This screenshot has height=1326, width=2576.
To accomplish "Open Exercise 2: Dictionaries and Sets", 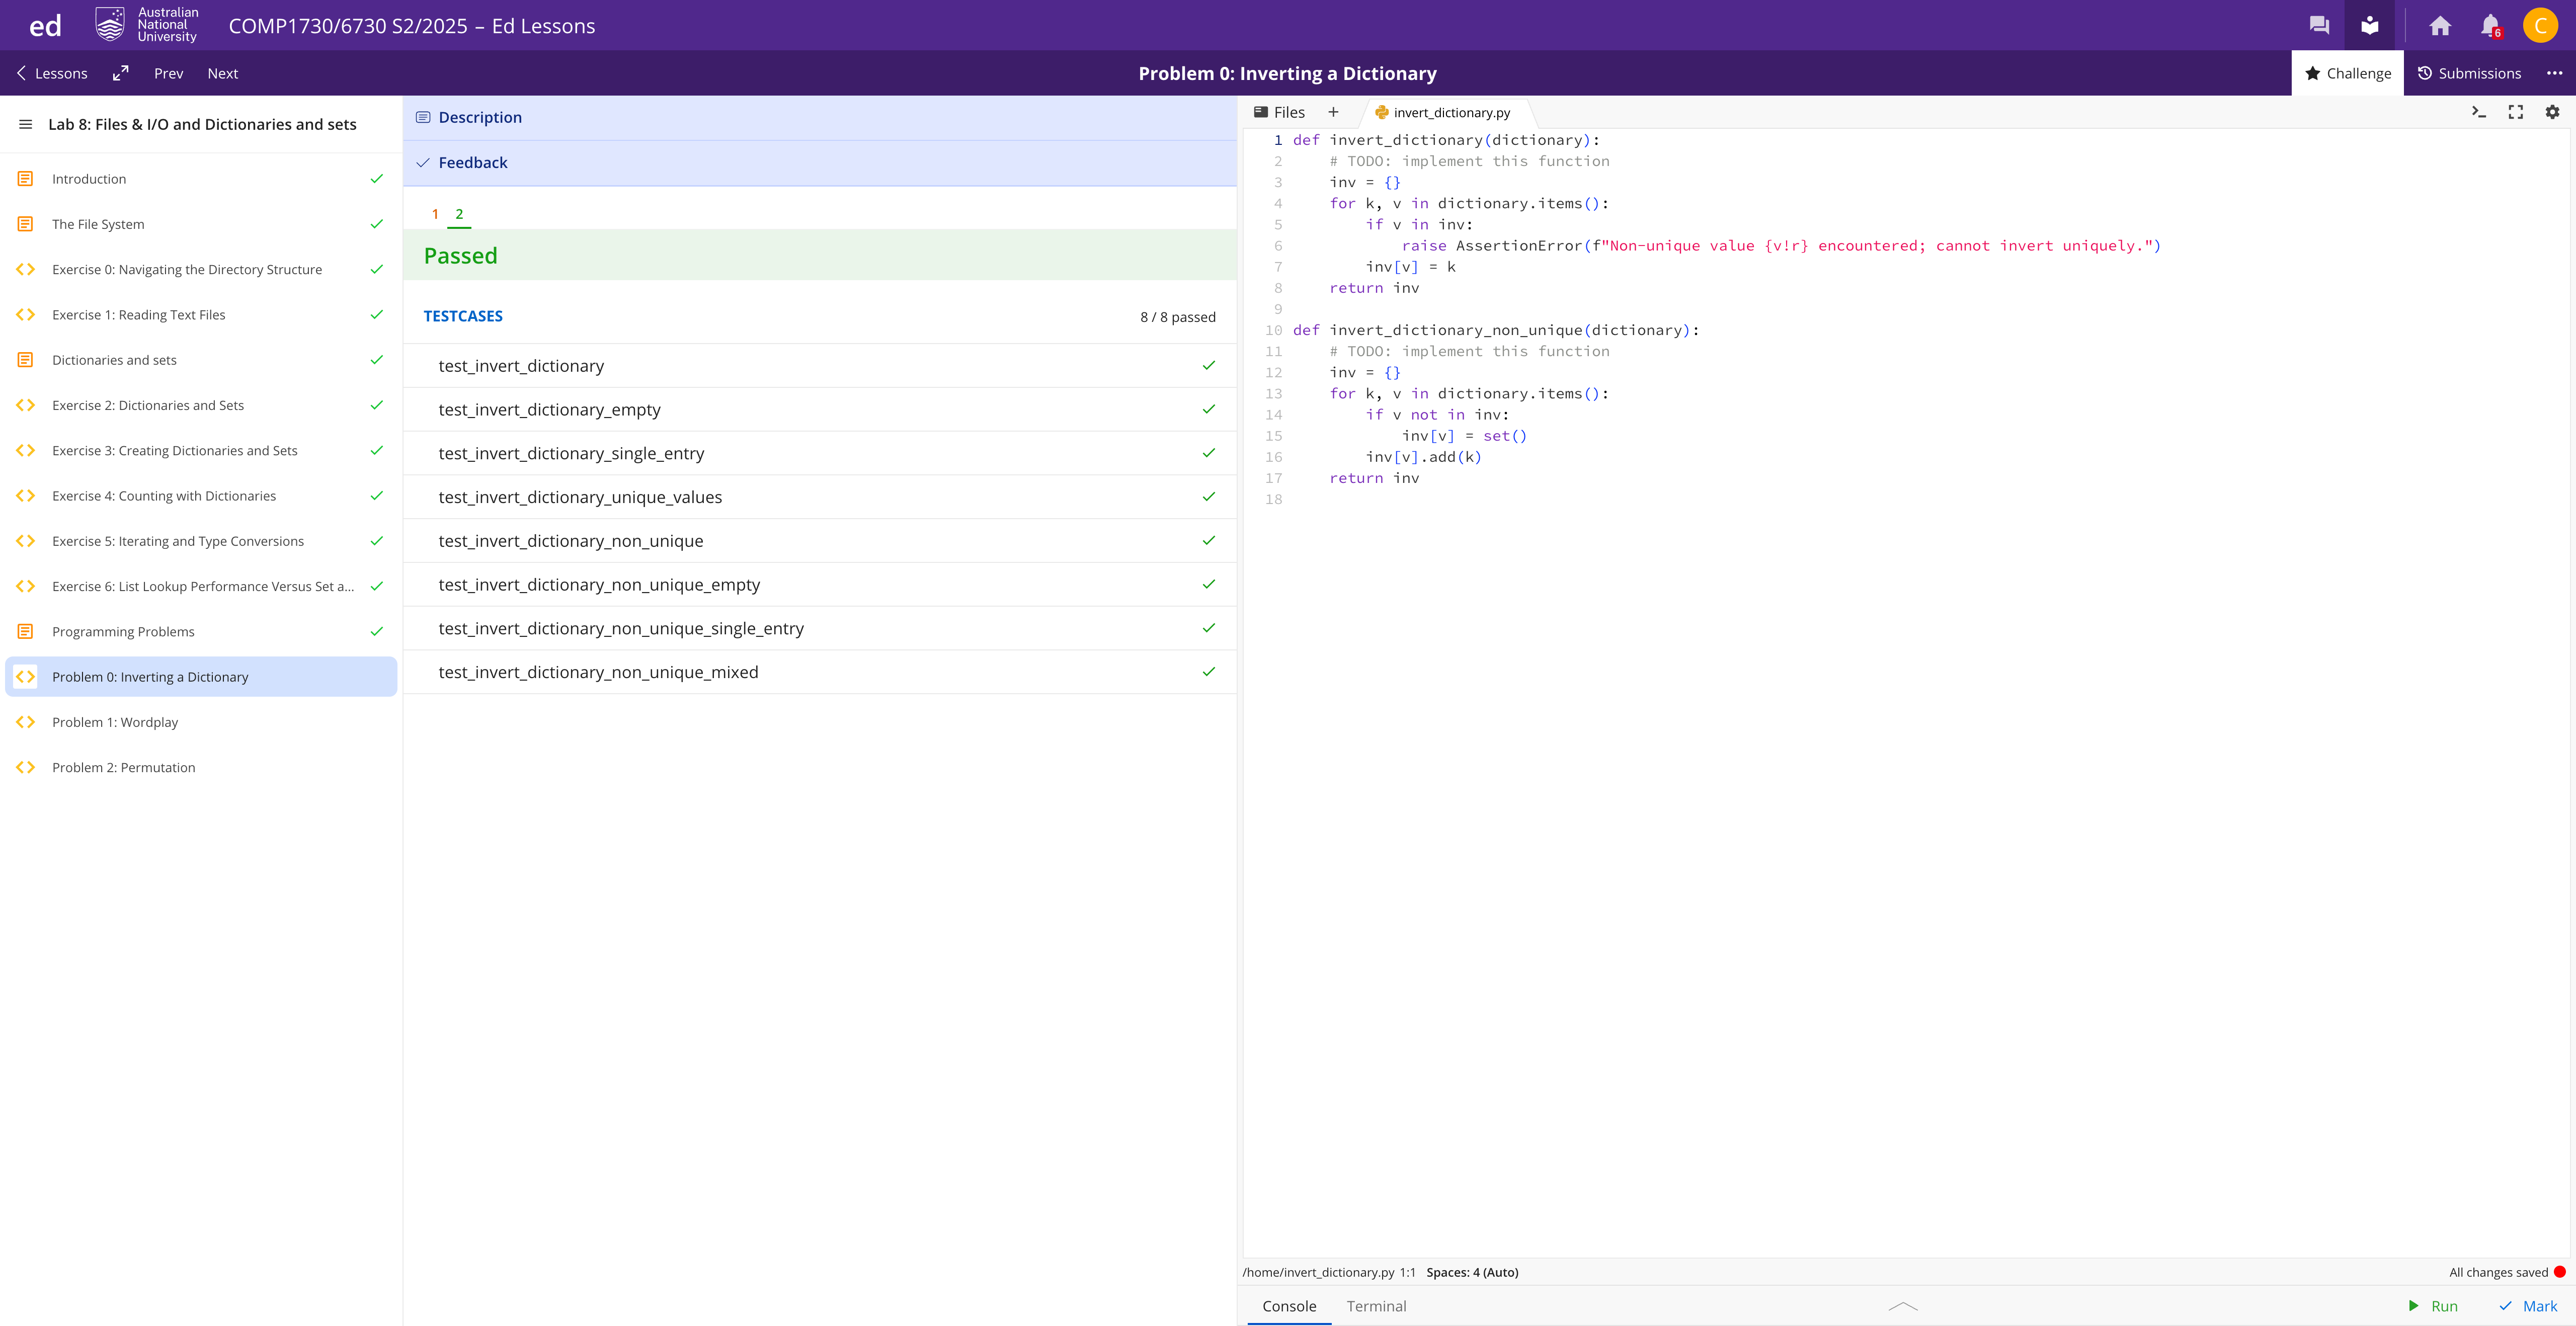I will click(x=201, y=405).
